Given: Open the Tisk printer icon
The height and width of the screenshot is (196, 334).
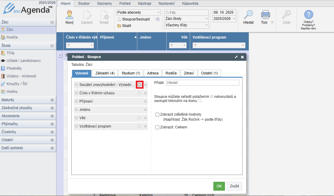Looking at the screenshot, I should pyautogui.click(x=265, y=15).
